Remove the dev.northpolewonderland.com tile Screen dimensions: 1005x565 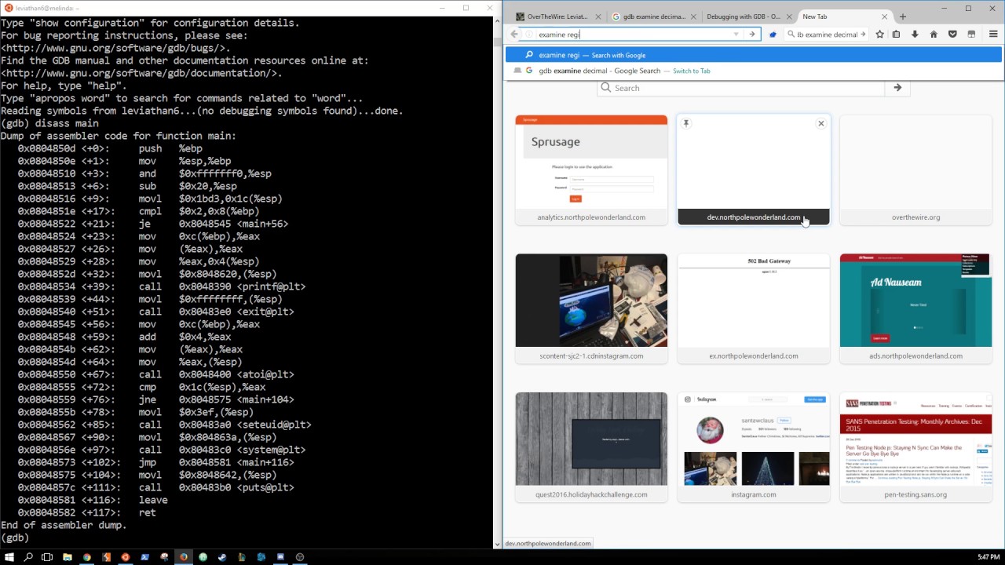coord(821,123)
